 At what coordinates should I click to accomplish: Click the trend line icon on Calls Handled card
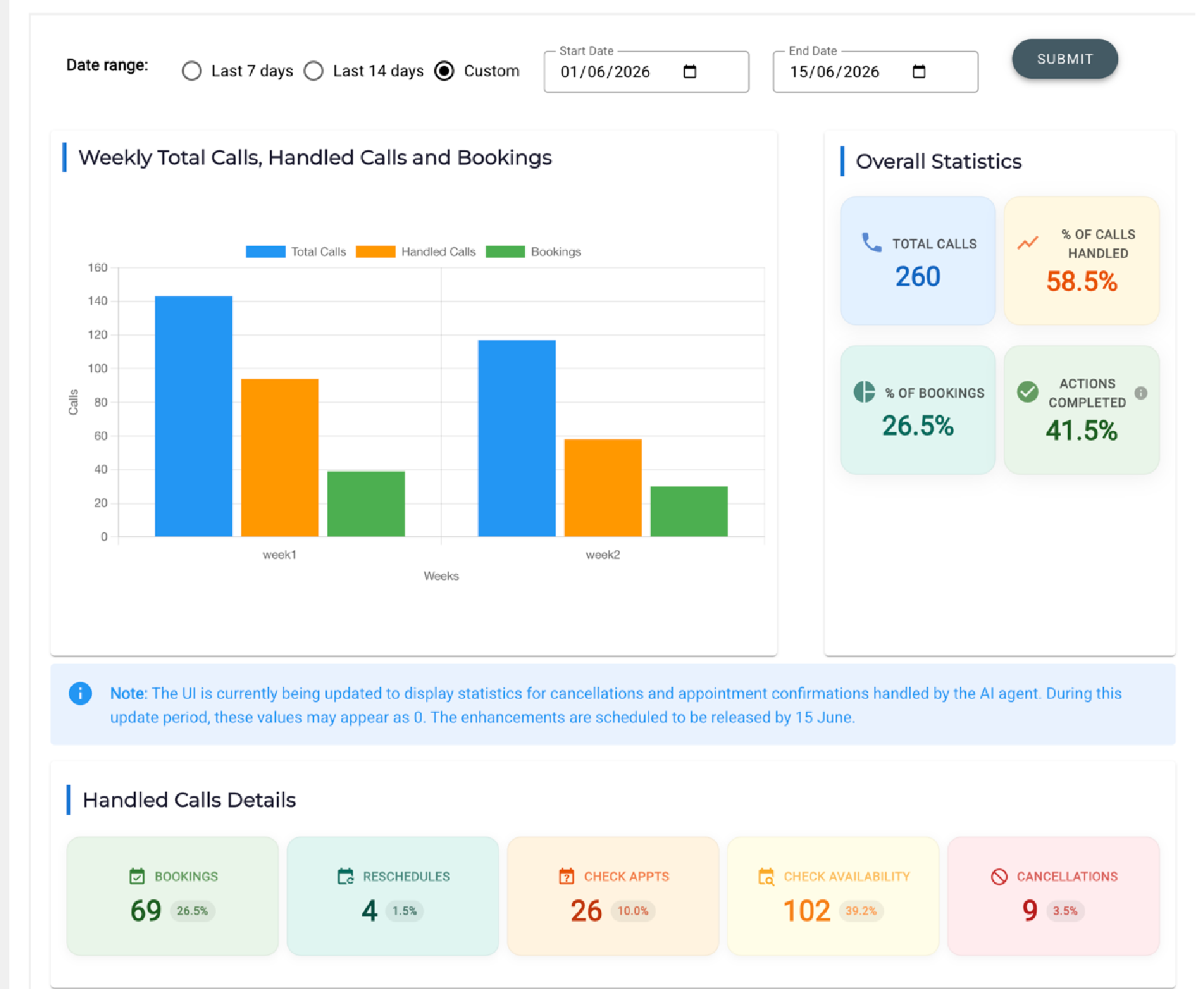1028,243
